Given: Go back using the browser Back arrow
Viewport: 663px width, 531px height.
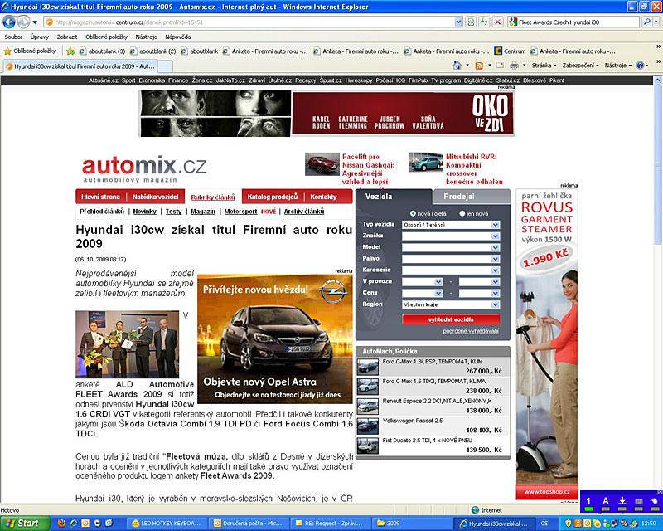Looking at the screenshot, I should coord(9,22).
